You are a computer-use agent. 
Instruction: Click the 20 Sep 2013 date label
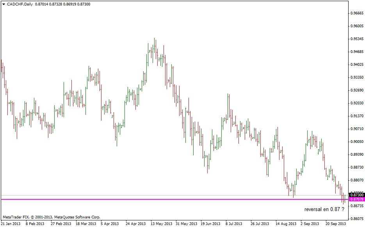click(x=335, y=224)
